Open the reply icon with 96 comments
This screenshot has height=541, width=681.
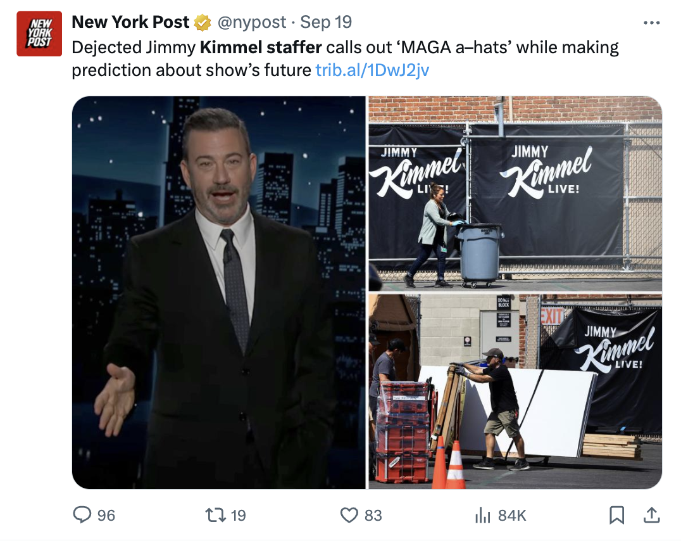tap(82, 515)
